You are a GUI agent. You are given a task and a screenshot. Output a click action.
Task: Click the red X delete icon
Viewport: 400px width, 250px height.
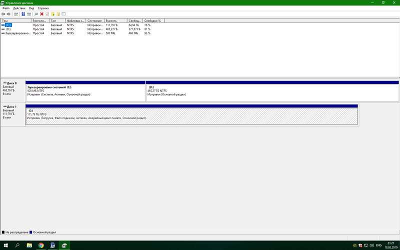(41, 14)
